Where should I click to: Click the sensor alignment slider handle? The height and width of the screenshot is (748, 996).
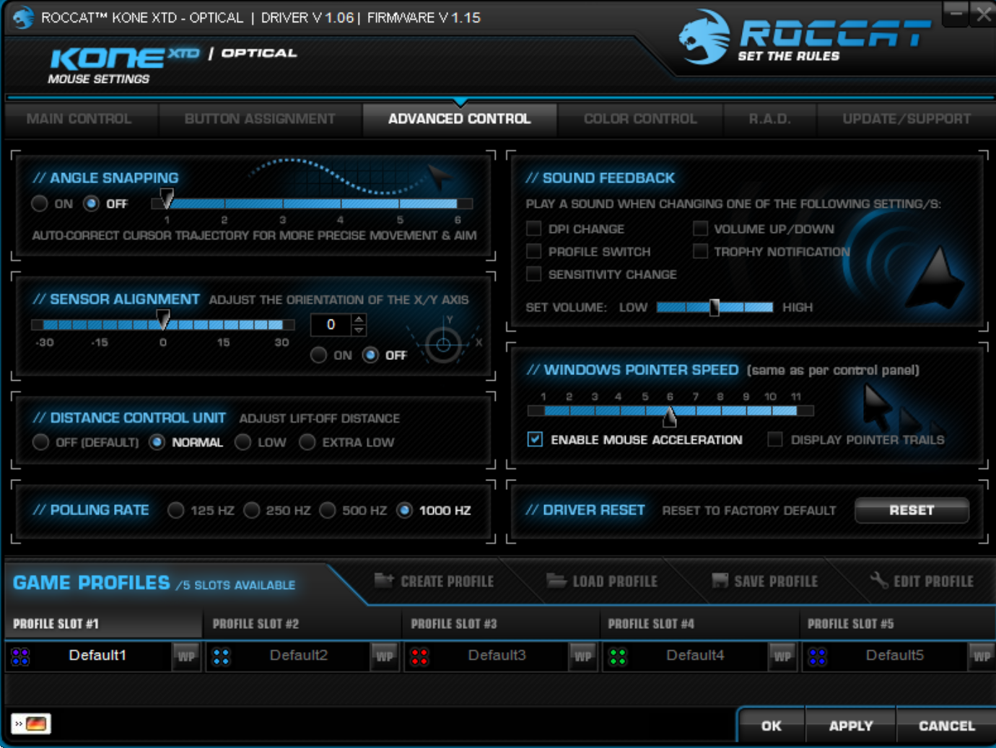coord(164,320)
